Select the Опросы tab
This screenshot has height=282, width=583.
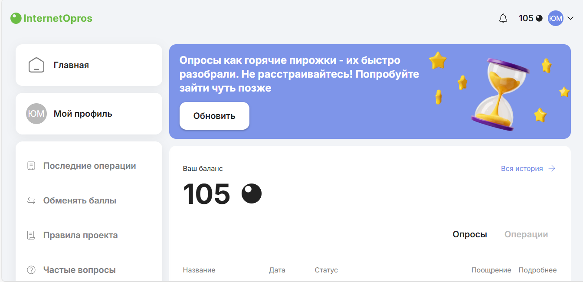(x=470, y=234)
